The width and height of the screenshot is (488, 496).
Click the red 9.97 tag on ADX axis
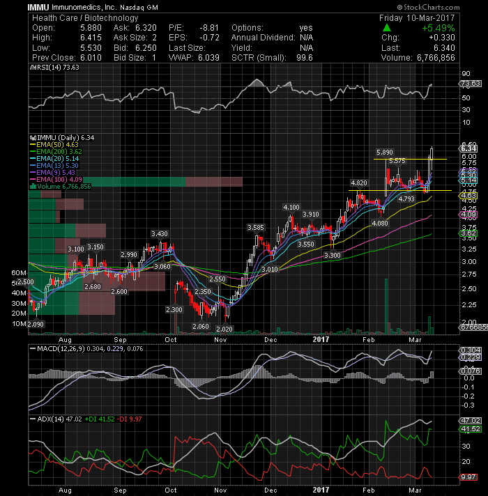468,476
